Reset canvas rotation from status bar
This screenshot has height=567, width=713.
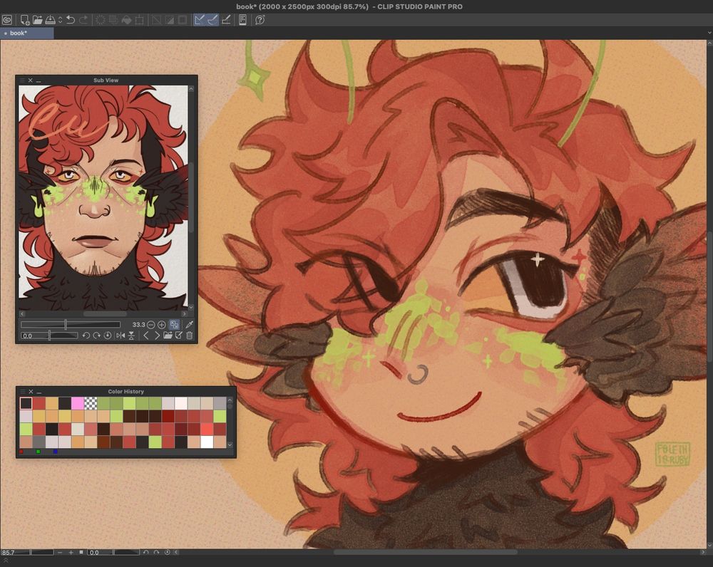pyautogui.click(x=168, y=553)
